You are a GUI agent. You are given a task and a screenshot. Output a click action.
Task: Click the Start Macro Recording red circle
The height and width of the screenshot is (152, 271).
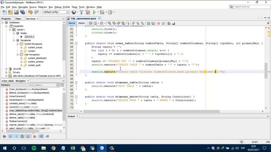[x=159, y=23]
